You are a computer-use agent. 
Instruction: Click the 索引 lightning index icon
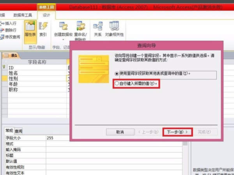tap(43, 26)
